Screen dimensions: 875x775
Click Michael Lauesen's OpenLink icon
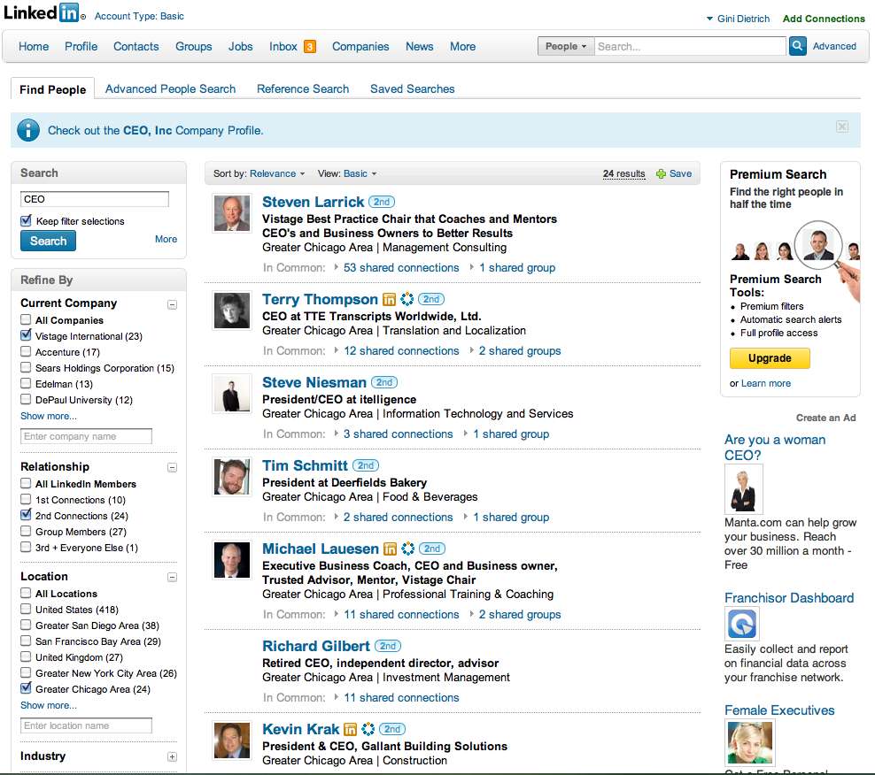(407, 549)
